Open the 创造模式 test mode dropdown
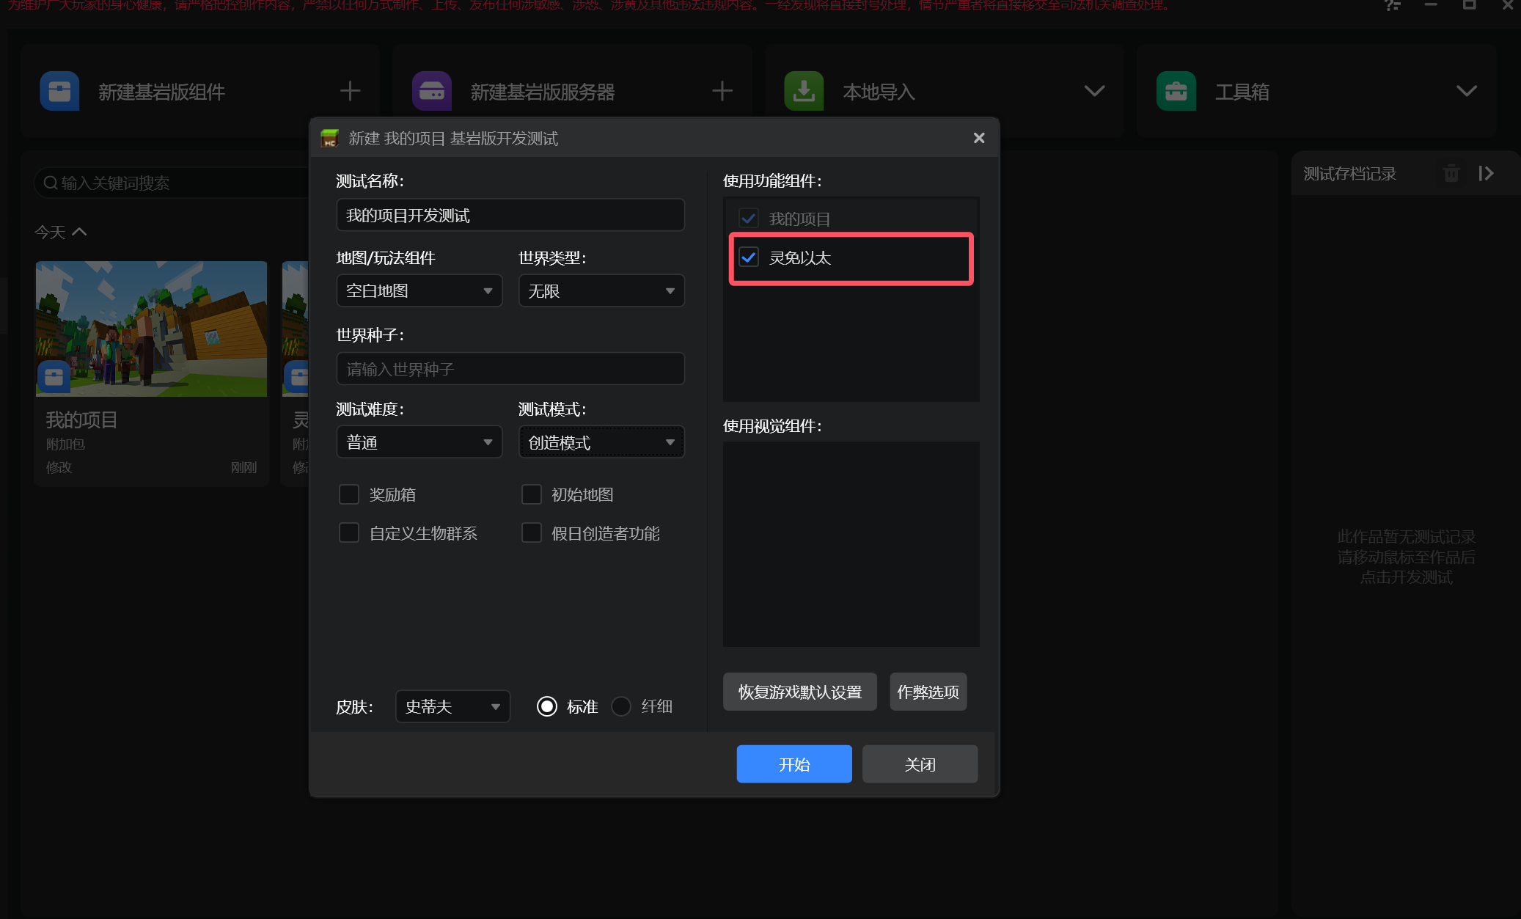The width and height of the screenshot is (1521, 919). [x=601, y=442]
